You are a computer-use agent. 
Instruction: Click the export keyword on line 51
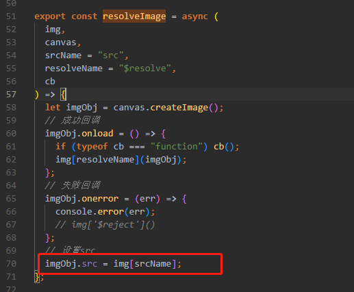tap(50, 16)
